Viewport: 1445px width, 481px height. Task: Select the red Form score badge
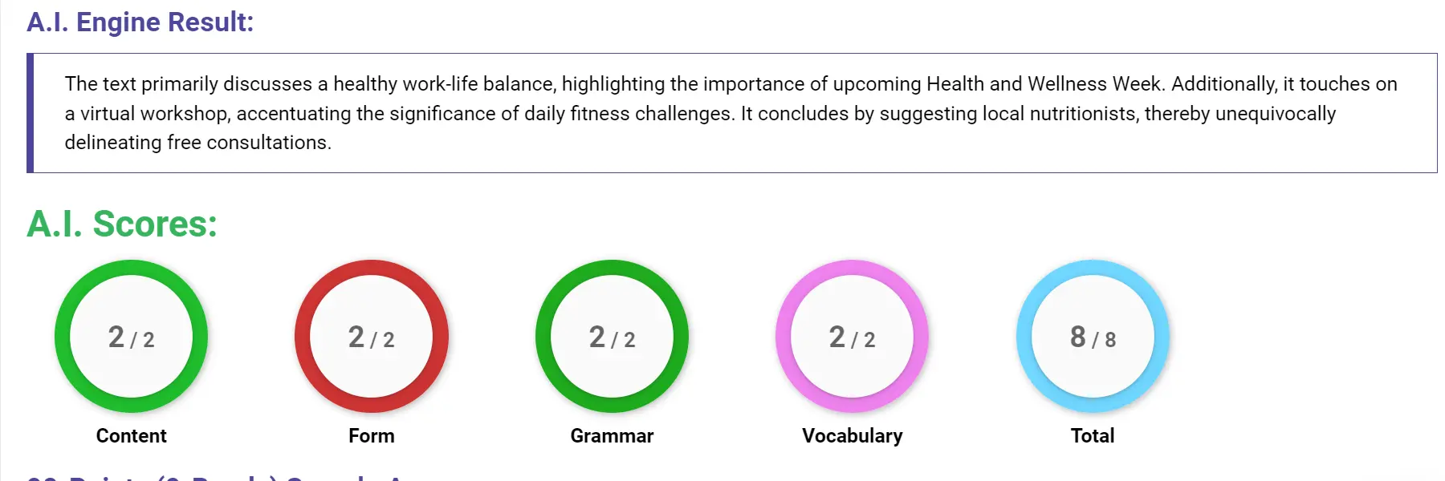(x=372, y=338)
